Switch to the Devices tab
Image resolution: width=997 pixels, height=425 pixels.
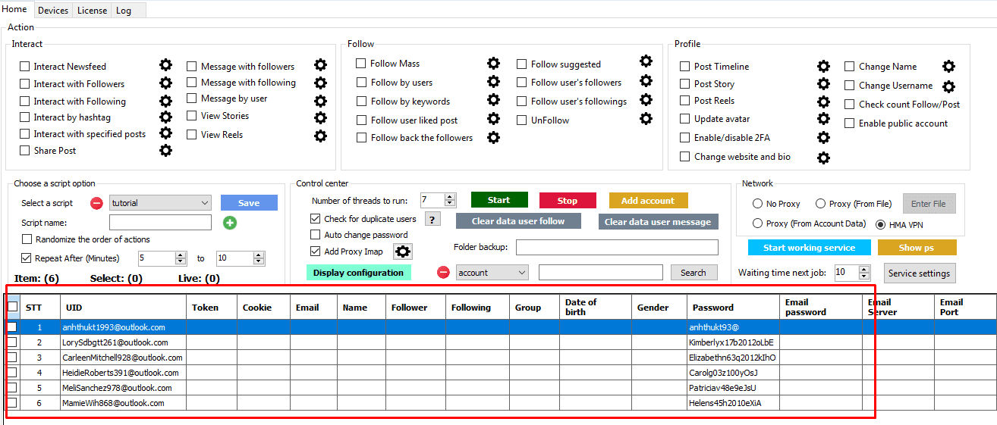(52, 11)
